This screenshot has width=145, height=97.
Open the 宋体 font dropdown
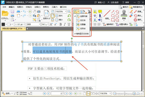pyautogui.click(x=40, y=24)
